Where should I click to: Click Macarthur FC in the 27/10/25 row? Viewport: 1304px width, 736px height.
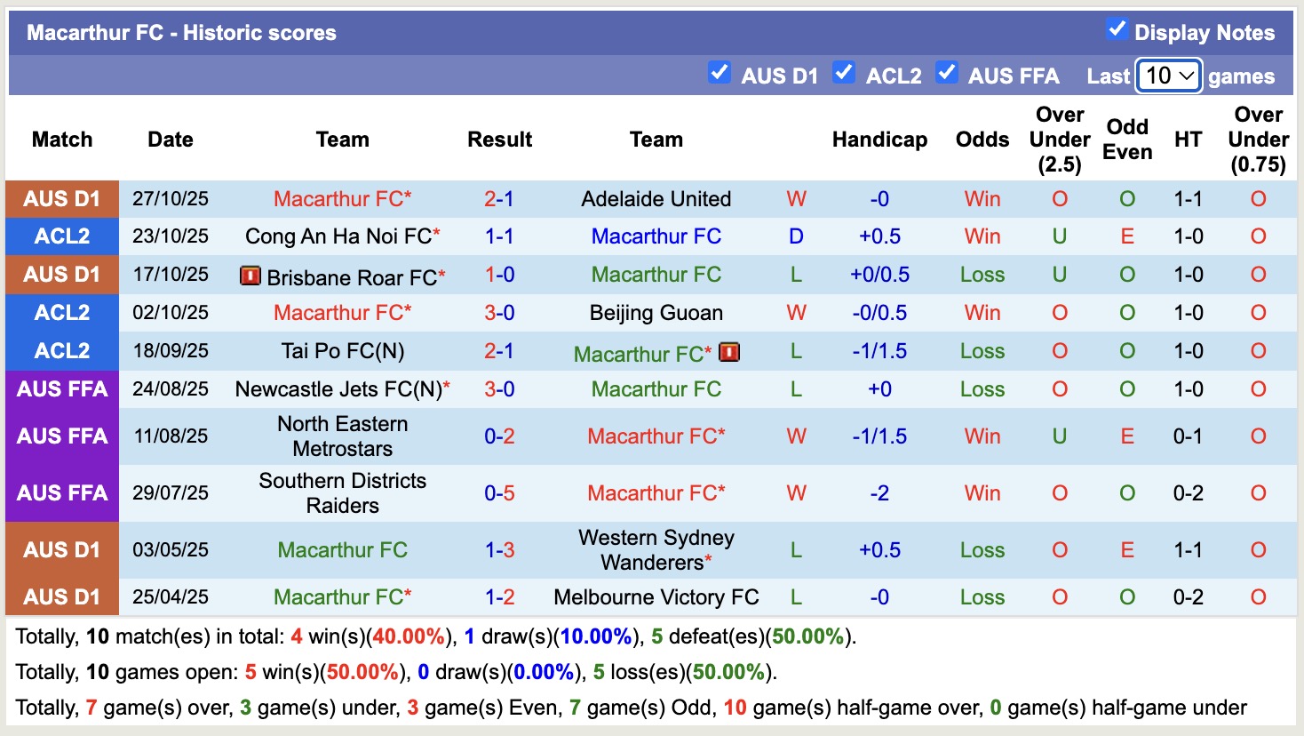(x=342, y=199)
